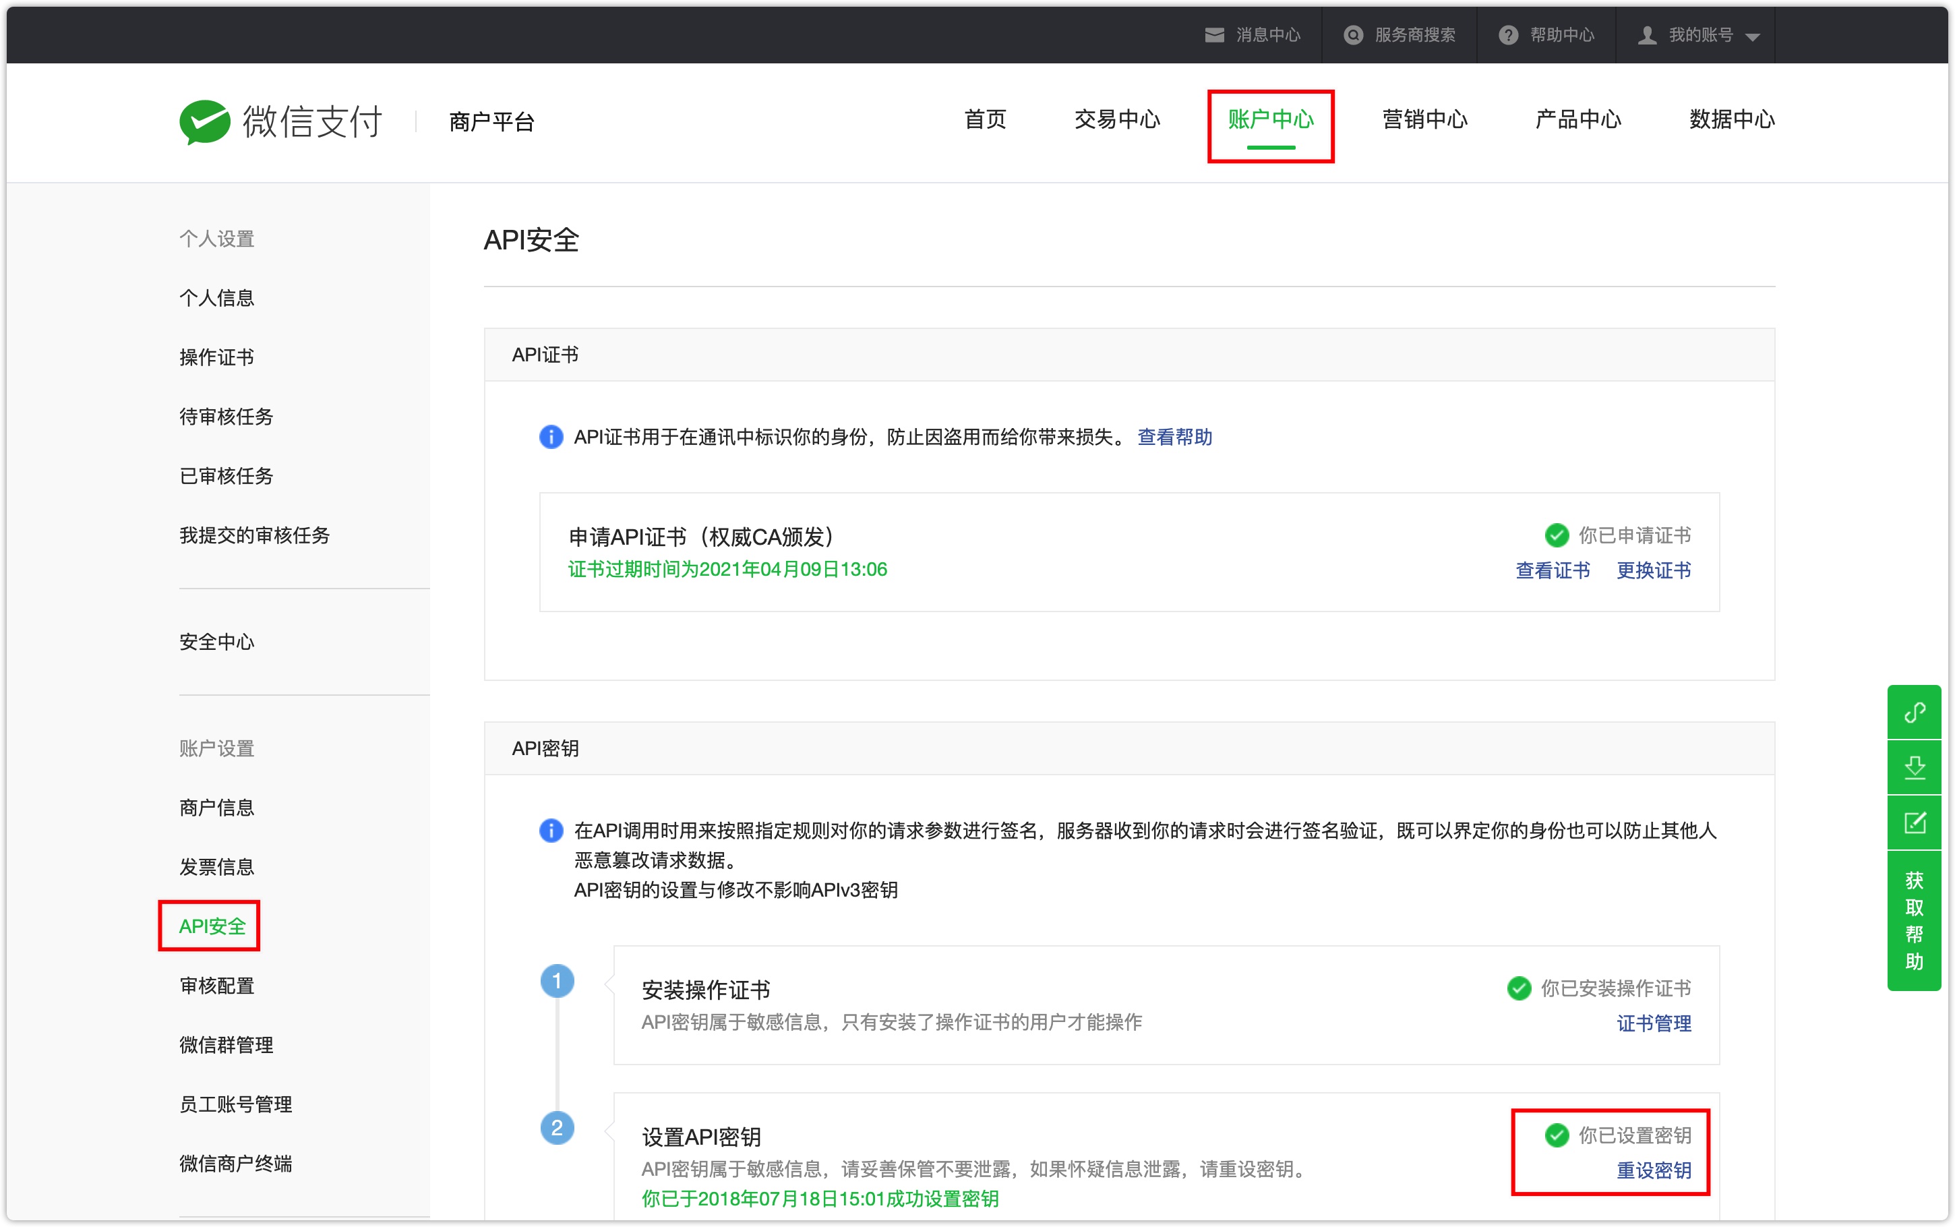This screenshot has height=1227, width=1955.
Task: Open 个人信息 in the sidebar
Action: [216, 298]
